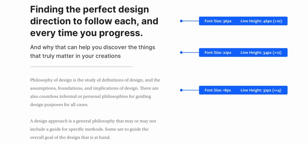Click the heading line 'every time you progress.'

coord(87,33)
